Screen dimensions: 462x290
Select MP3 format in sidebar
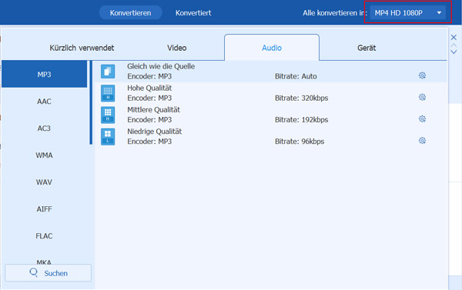[44, 75]
